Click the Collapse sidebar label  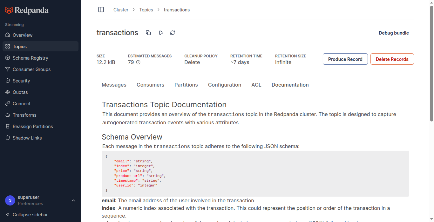coord(30,215)
